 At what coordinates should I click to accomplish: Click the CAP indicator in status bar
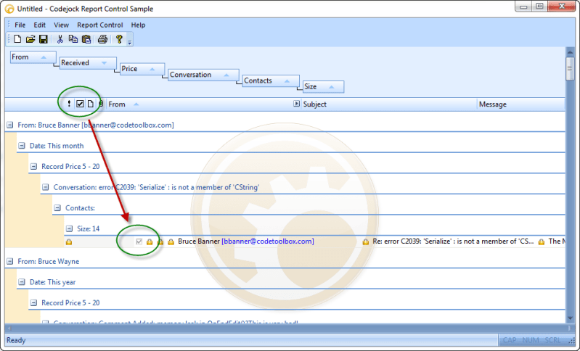point(510,340)
